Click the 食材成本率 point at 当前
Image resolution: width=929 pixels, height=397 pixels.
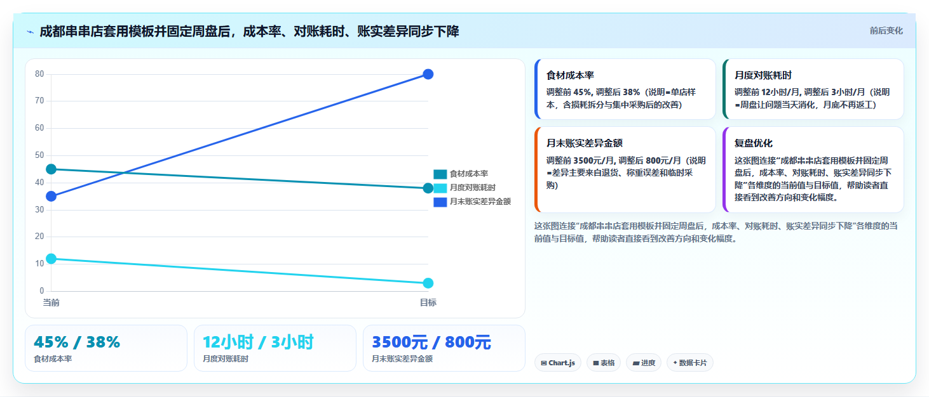click(x=51, y=169)
